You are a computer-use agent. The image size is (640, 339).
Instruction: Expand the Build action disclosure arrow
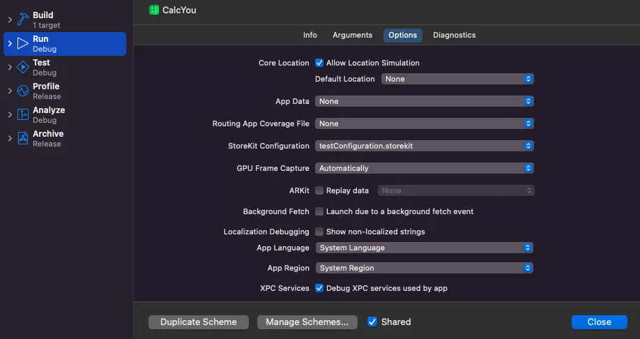[10, 20]
